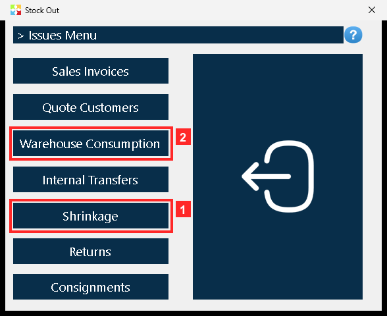Close the Stock Out window
The height and width of the screenshot is (316, 387).
372,10
